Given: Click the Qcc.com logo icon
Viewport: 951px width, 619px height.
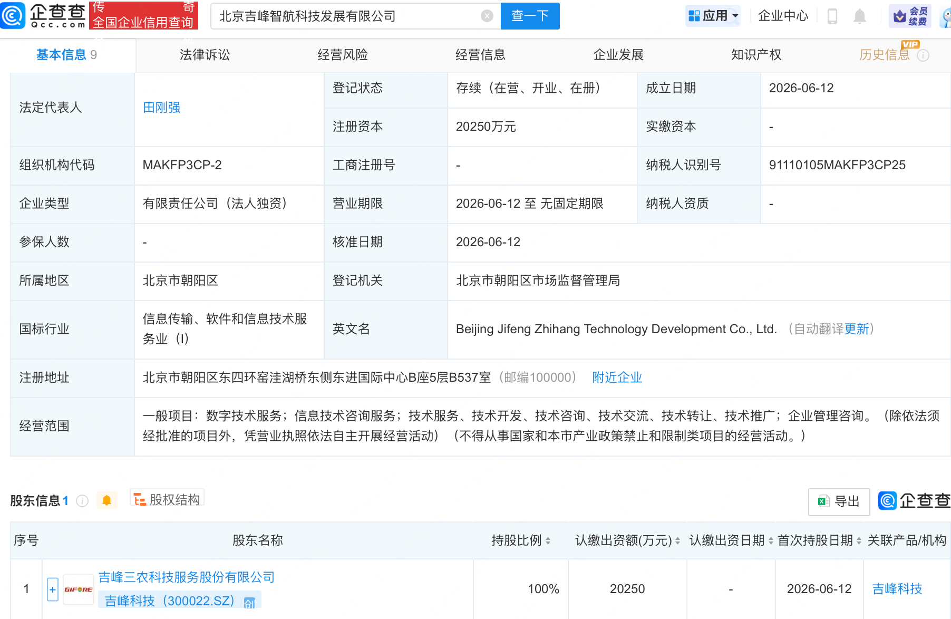Looking at the screenshot, I should coord(13,15).
